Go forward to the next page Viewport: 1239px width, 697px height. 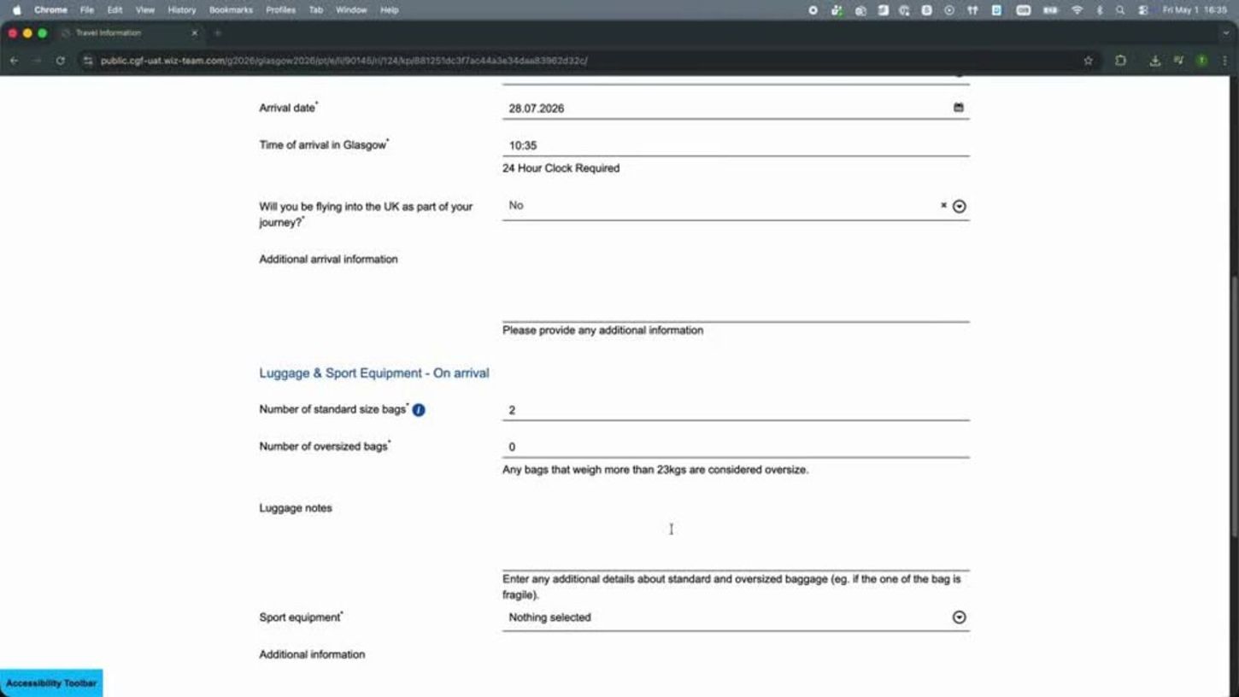(37, 61)
